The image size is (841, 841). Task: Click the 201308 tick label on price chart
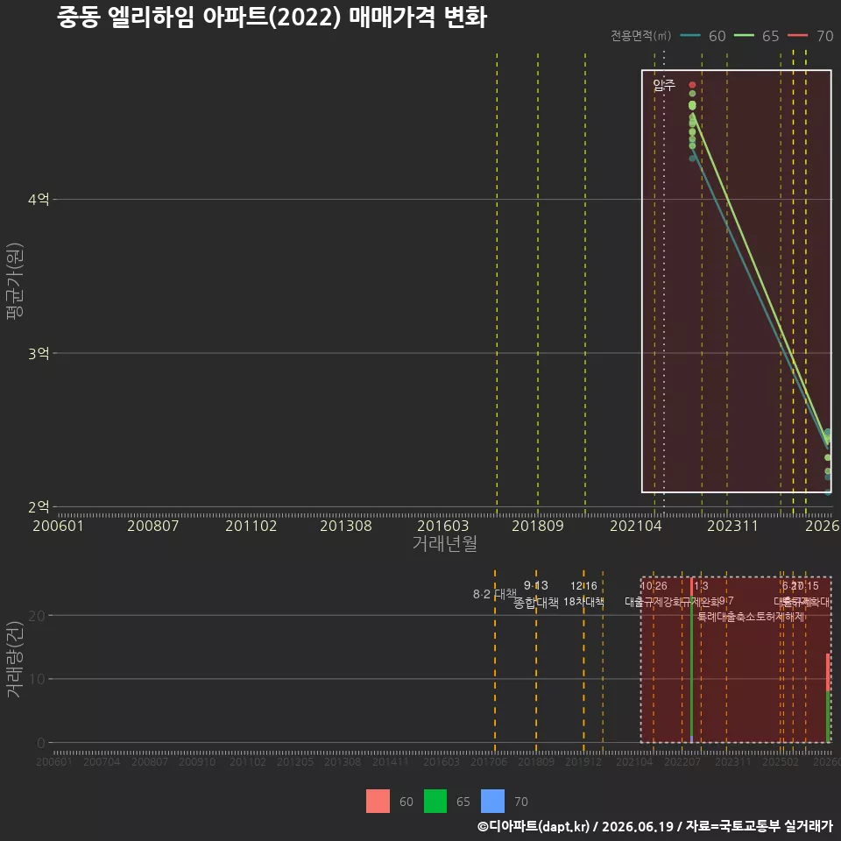[x=346, y=526]
